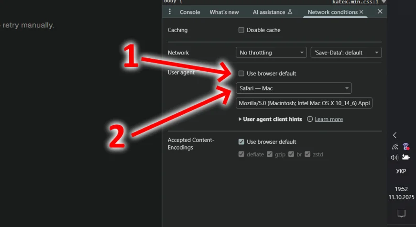This screenshot has height=227, width=416.
Task: Open the DevTools drawer three-dot menu
Action: 169,11
